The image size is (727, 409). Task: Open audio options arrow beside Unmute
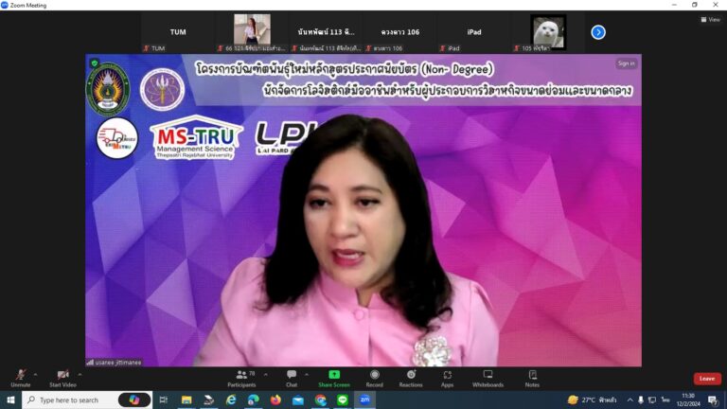(36, 374)
